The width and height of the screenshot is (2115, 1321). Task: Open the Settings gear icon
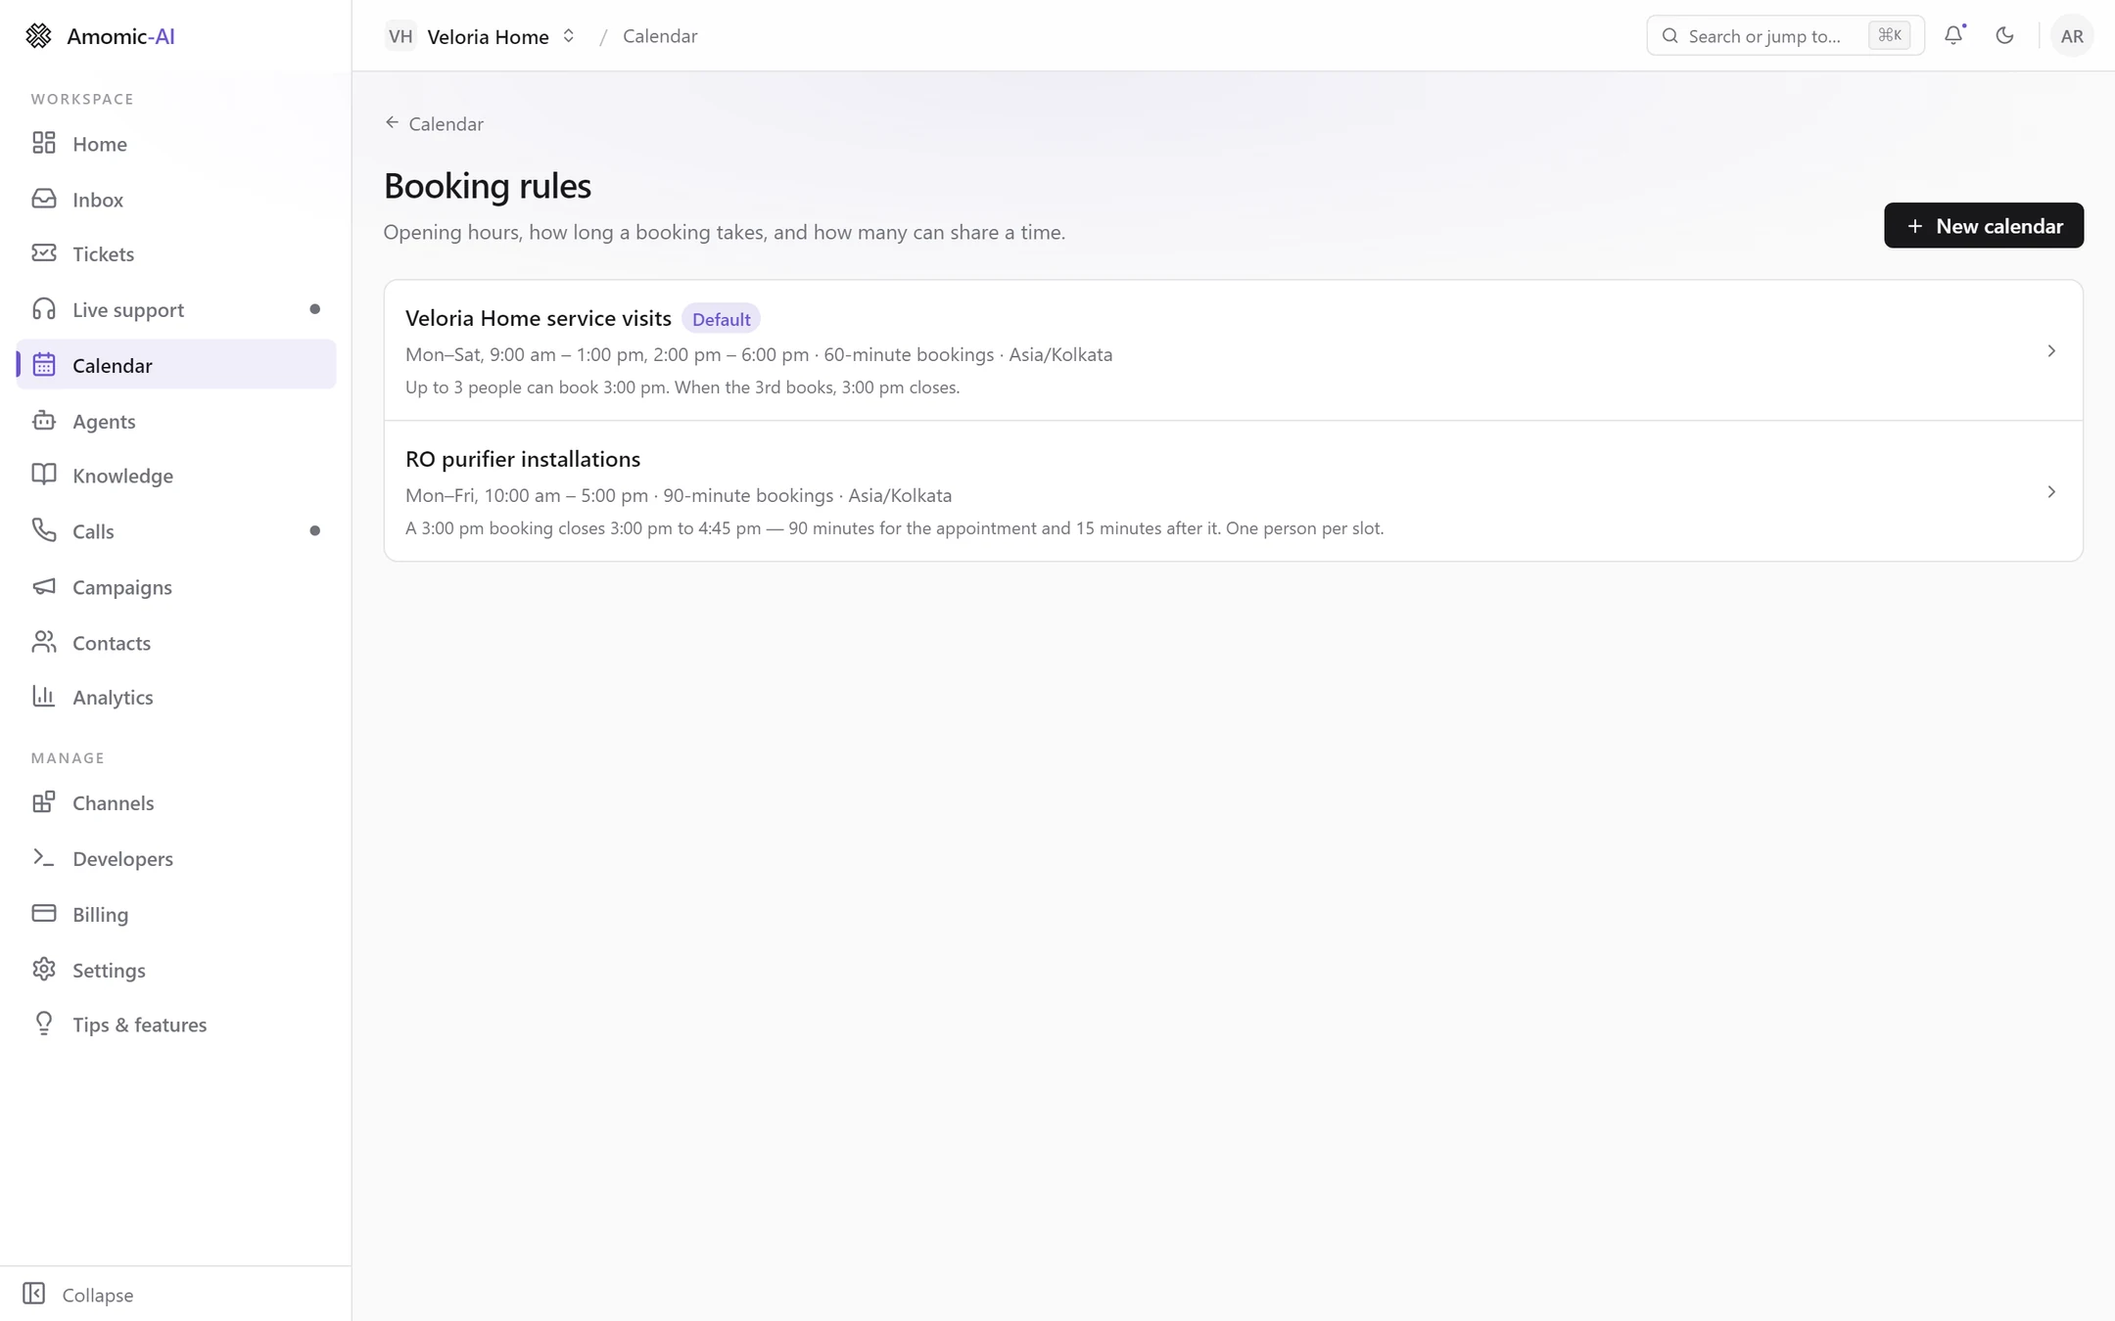(44, 970)
